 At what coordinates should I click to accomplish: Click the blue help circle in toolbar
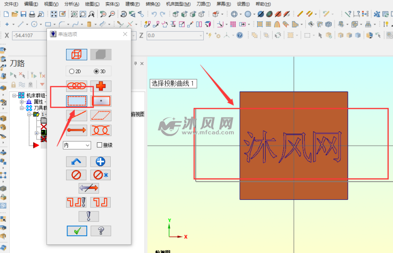point(240,35)
